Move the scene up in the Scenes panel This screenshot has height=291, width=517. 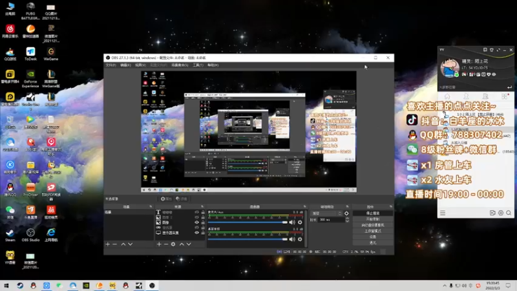(x=123, y=244)
